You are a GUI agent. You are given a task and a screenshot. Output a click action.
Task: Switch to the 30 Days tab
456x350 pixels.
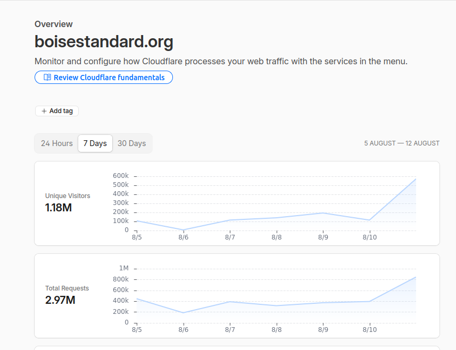pyautogui.click(x=132, y=143)
